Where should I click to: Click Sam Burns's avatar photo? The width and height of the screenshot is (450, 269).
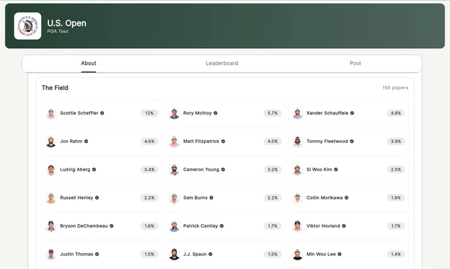pyautogui.click(x=174, y=198)
